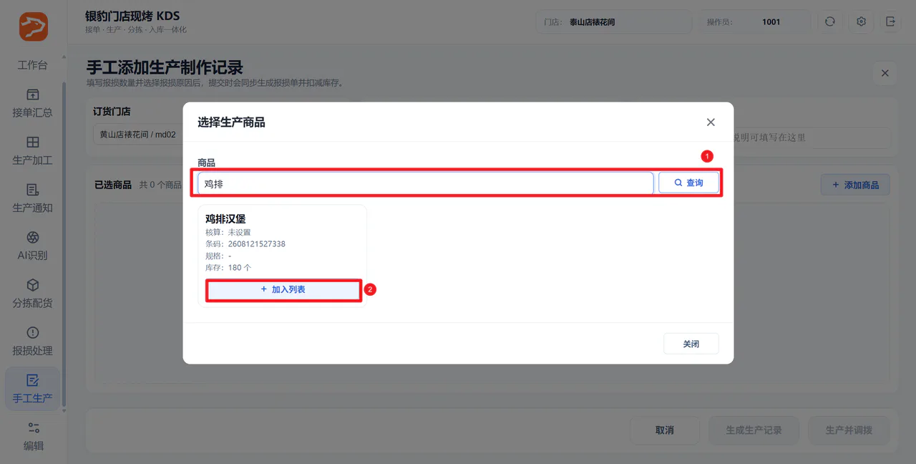
Task: Launch AI识别 from the sidebar
Action: tap(32, 246)
